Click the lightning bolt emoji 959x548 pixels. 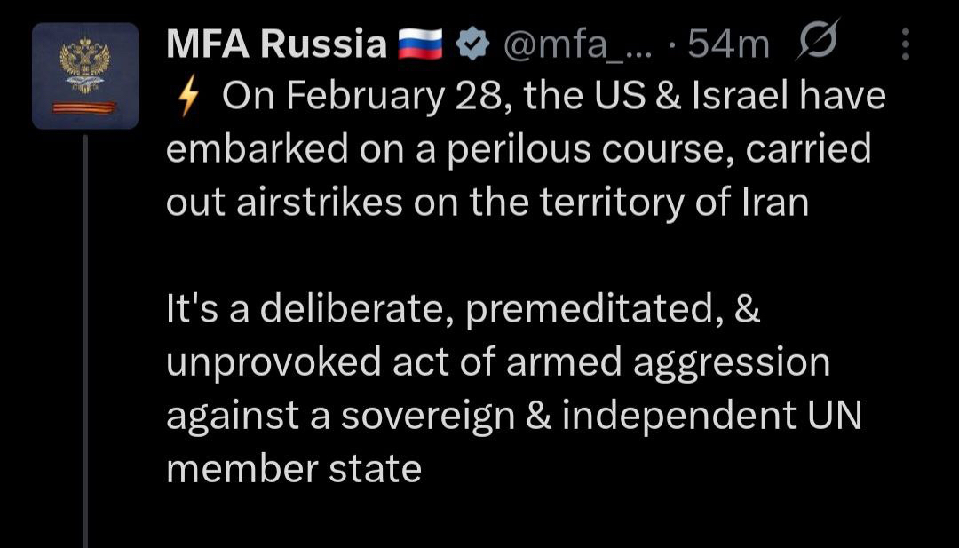pyautogui.click(x=187, y=98)
